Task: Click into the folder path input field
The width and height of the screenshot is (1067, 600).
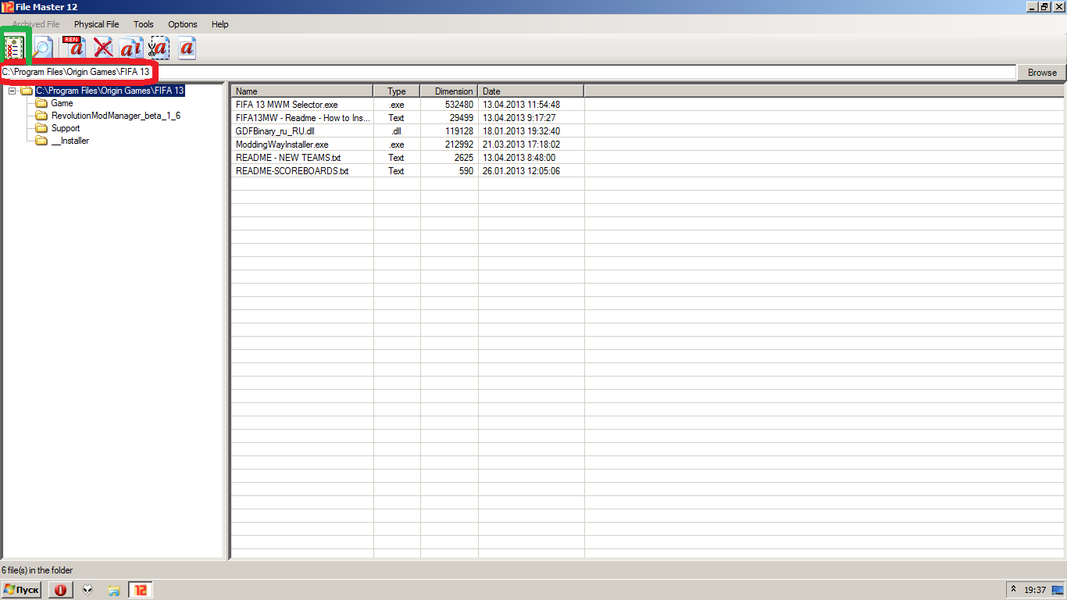Action: tap(509, 72)
